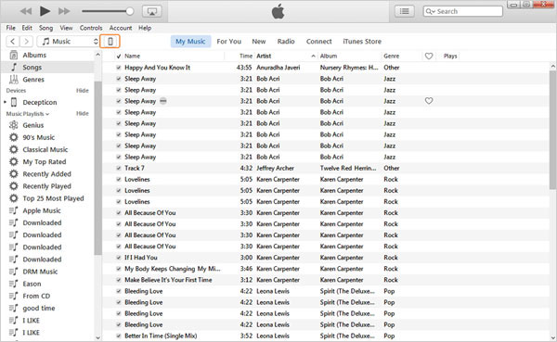Open the File menu
557x342 pixels.
[10, 28]
